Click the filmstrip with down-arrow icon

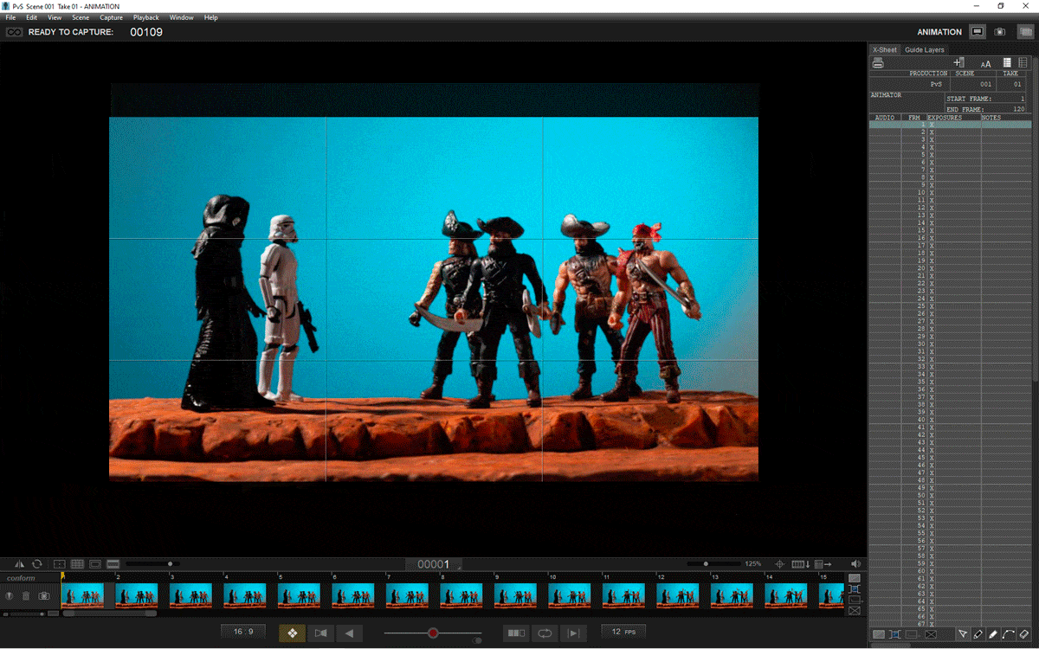[x=801, y=564]
